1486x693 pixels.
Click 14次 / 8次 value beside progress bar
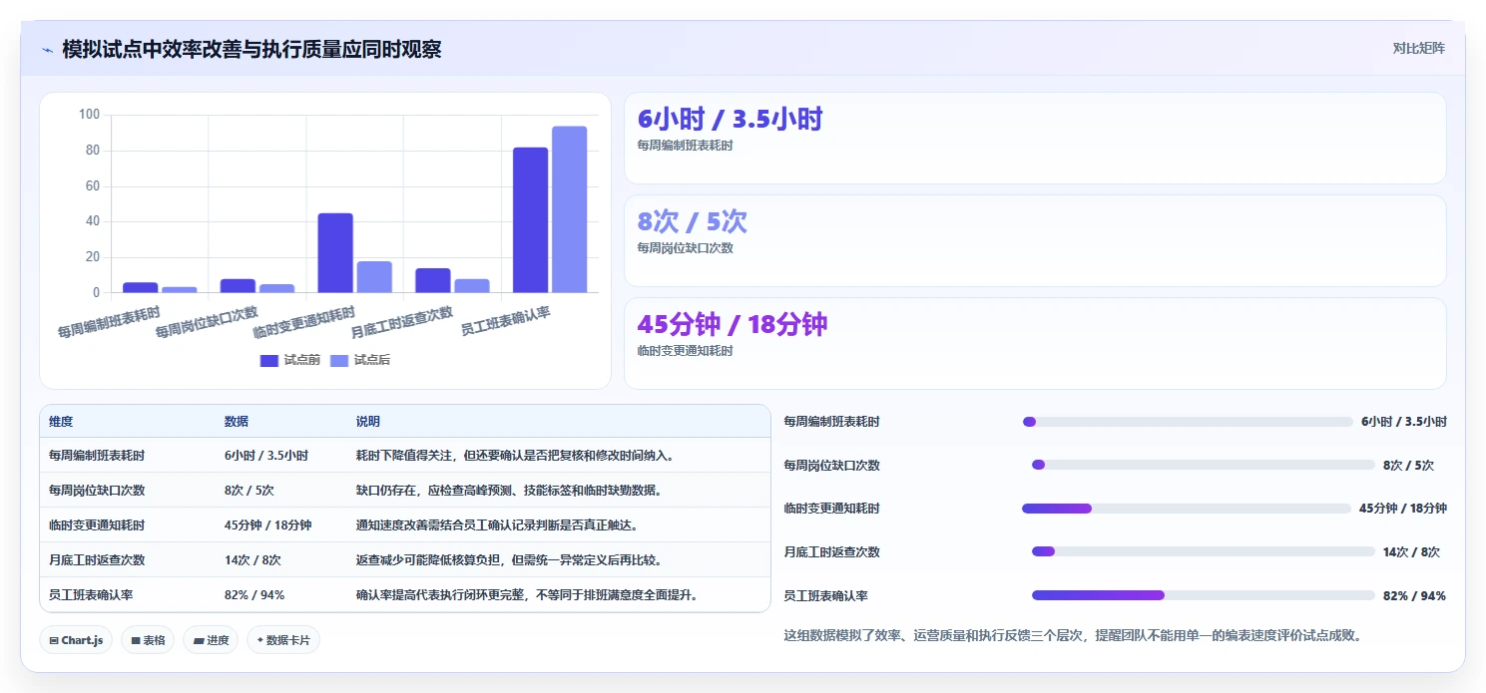1411,551
